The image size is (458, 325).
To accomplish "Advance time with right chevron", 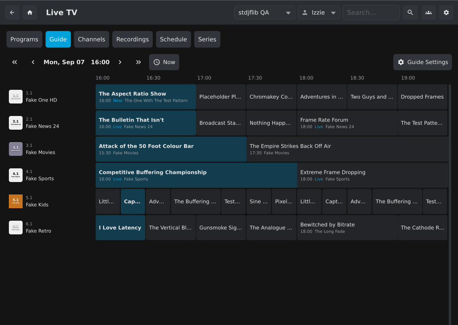I will [120, 62].
